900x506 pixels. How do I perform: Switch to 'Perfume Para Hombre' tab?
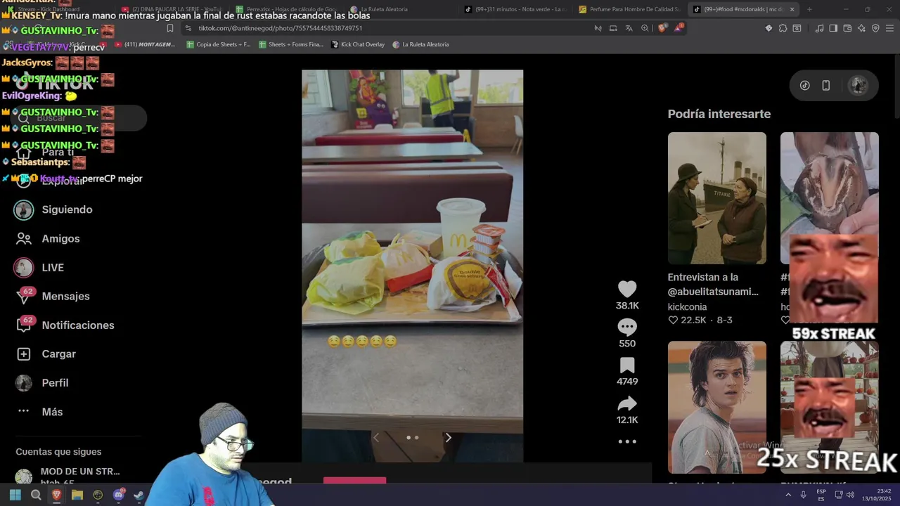[628, 9]
